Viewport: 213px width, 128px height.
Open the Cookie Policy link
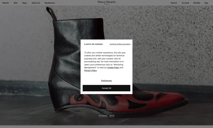tap(113, 68)
